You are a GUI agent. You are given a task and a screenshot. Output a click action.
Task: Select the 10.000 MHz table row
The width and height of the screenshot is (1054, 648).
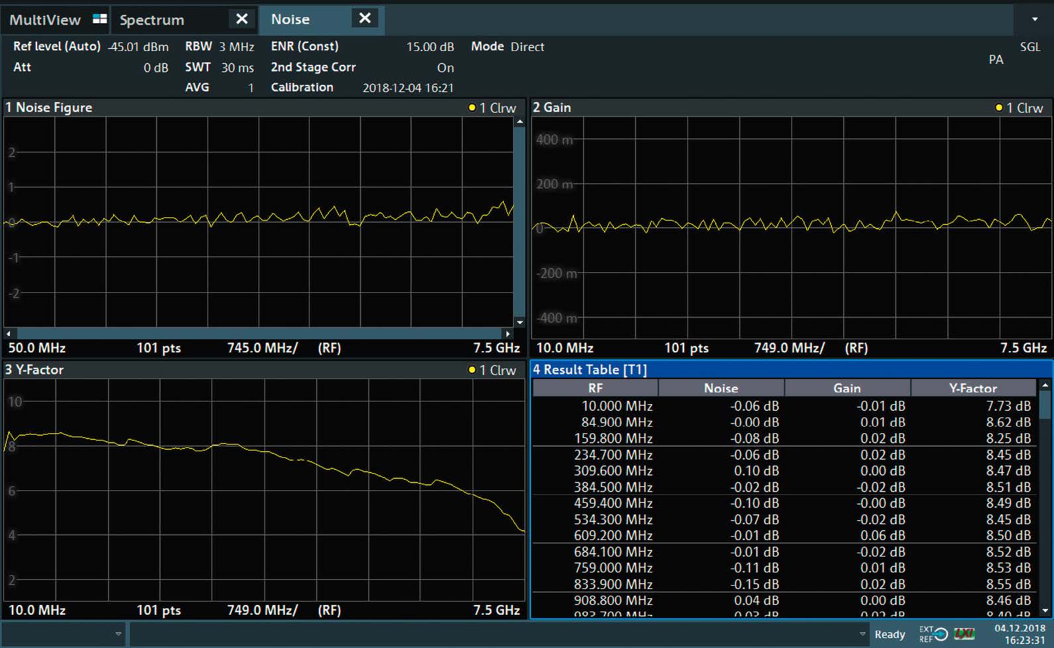(x=785, y=406)
